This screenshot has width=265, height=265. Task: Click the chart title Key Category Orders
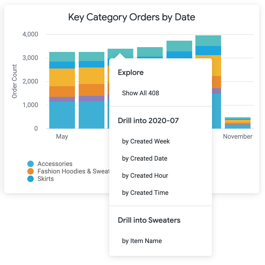(x=132, y=17)
